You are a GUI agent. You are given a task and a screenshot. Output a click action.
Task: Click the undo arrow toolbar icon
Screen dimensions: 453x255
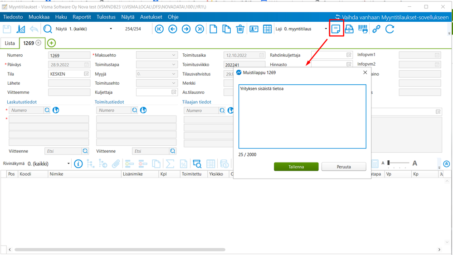coord(34,29)
